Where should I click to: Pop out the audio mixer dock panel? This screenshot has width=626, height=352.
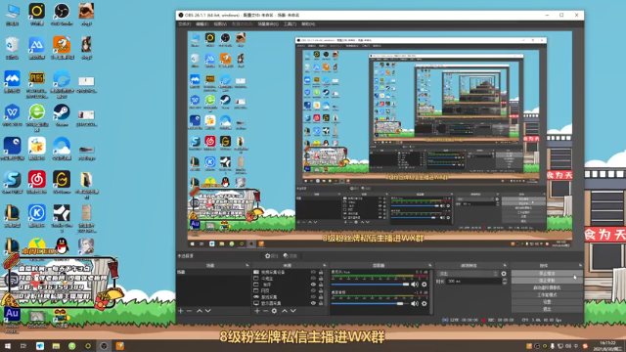pyautogui.click(x=430, y=265)
